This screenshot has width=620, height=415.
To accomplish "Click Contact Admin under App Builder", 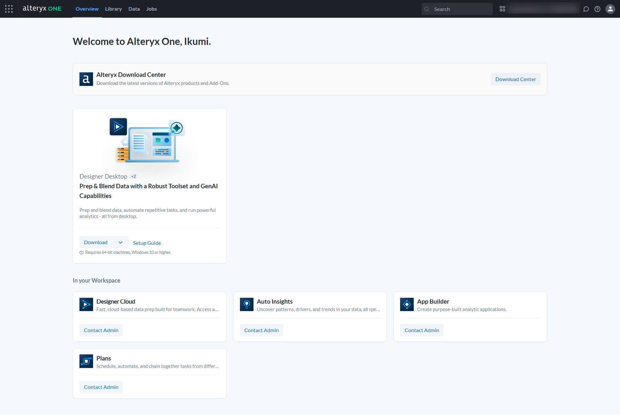I will coord(422,330).
